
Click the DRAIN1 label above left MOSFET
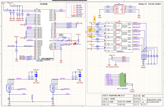(x=19, y=79)
